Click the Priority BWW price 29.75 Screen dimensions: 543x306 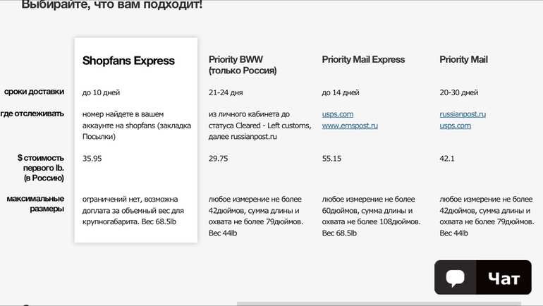coord(218,159)
